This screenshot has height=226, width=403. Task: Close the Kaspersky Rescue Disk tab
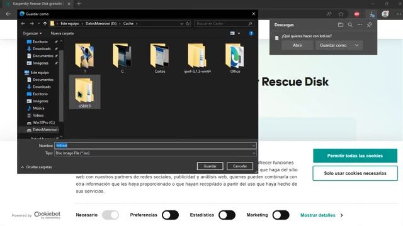pos(69,4)
